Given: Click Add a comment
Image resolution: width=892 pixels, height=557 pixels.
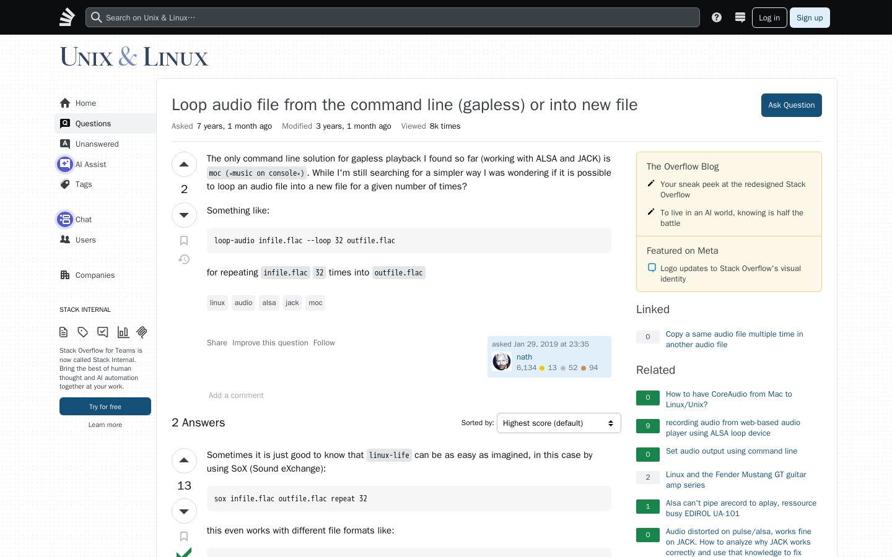Looking at the screenshot, I should (x=236, y=395).
